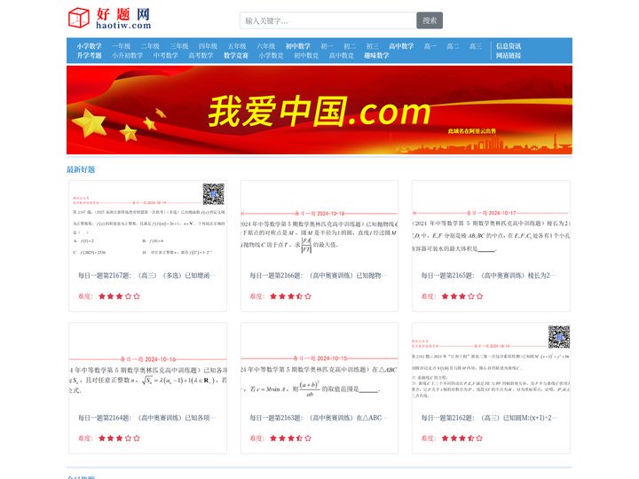Select 高三 in navigation bar
The height and width of the screenshot is (479, 639).
(x=476, y=46)
